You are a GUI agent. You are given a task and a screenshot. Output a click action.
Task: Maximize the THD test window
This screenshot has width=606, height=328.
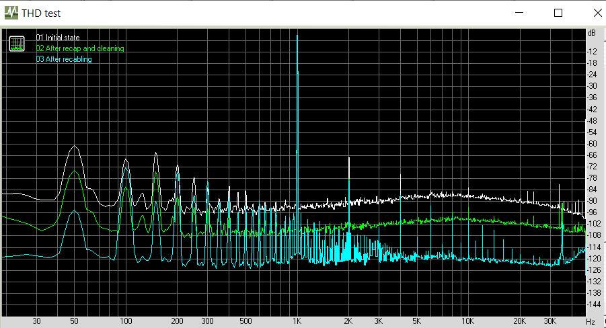(x=558, y=13)
